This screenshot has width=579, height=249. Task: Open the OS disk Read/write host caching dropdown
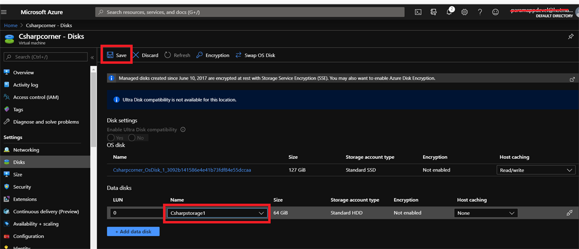click(536, 170)
